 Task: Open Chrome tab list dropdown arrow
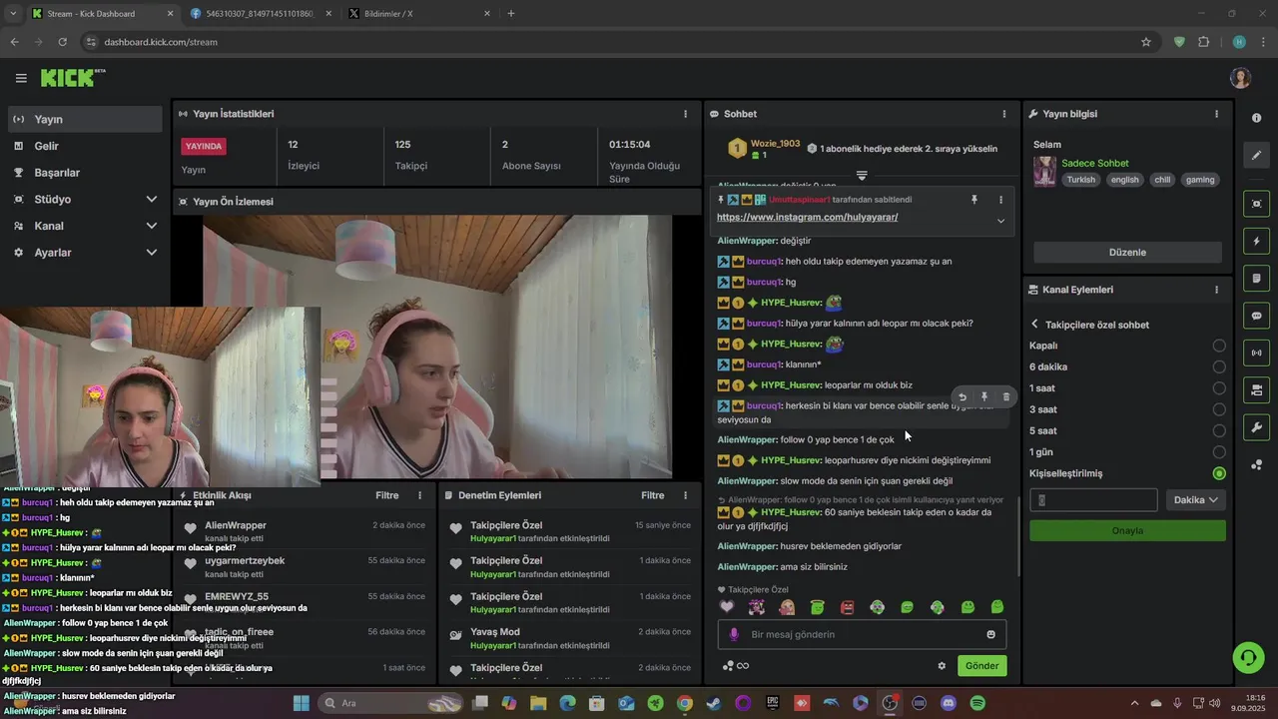[13, 14]
